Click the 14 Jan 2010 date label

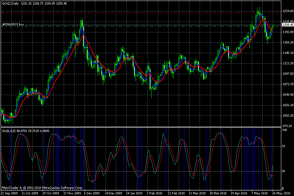click(134, 193)
